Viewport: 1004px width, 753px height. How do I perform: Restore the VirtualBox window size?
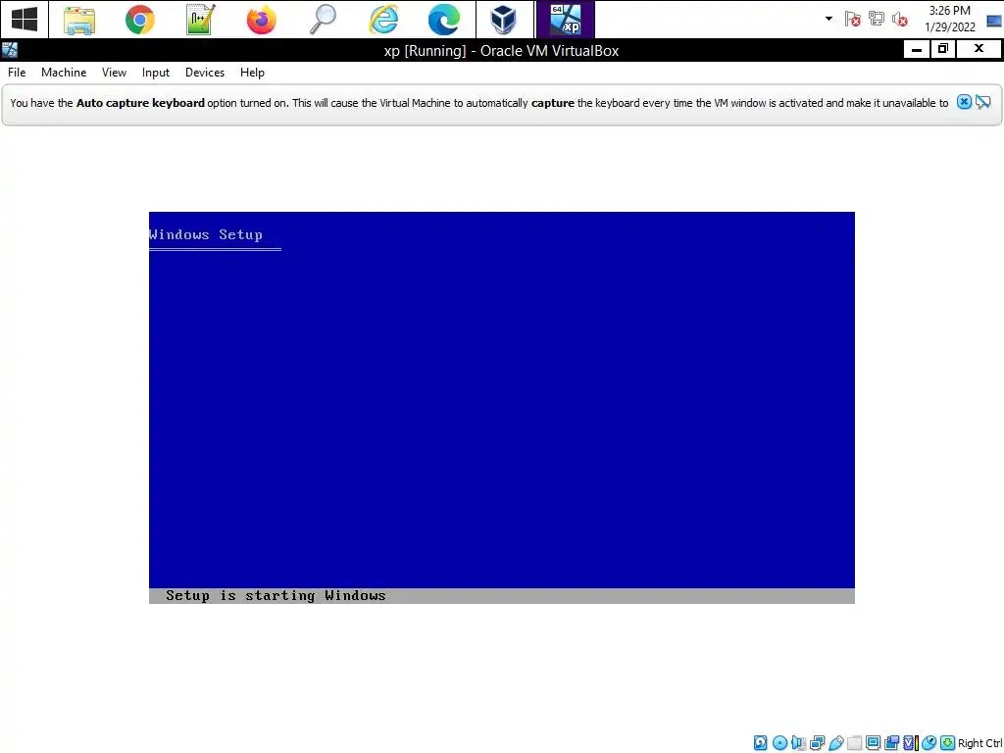pyautogui.click(x=942, y=49)
